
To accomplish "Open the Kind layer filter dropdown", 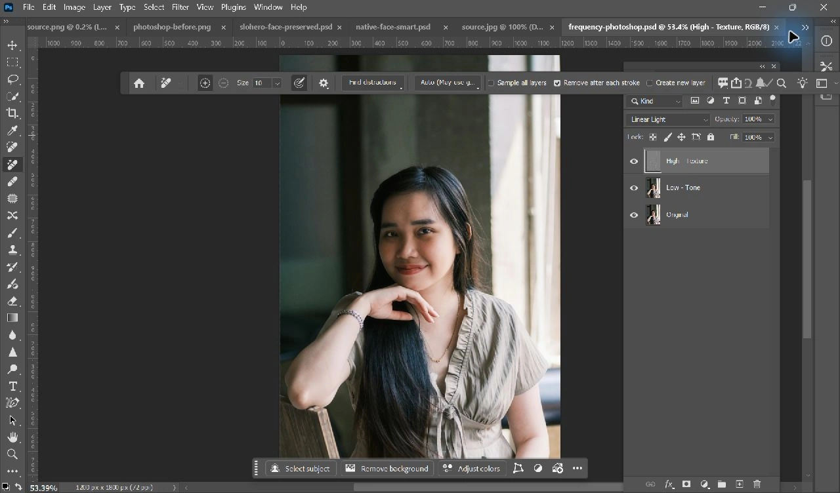I will click(x=655, y=101).
